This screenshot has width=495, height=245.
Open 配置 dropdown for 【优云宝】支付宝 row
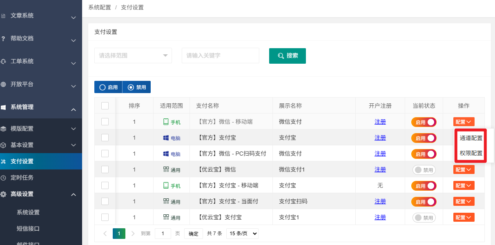464,217
